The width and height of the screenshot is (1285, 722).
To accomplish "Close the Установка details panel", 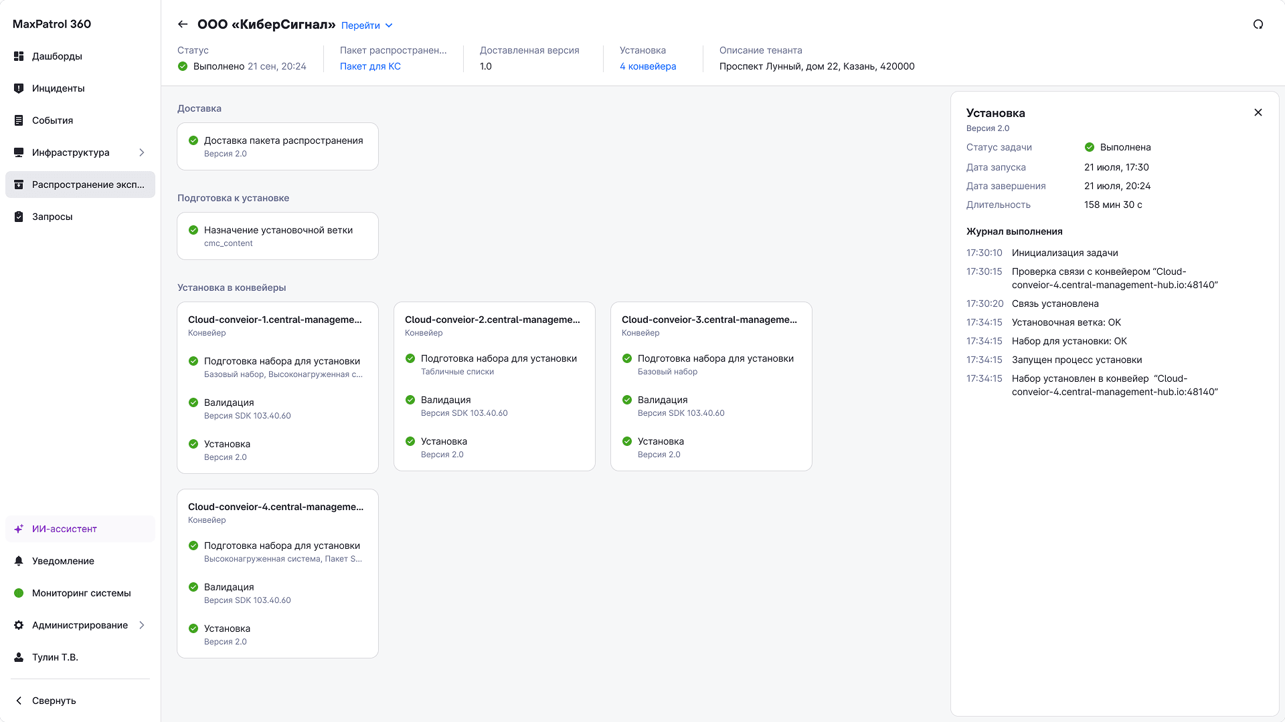I will [x=1258, y=112].
